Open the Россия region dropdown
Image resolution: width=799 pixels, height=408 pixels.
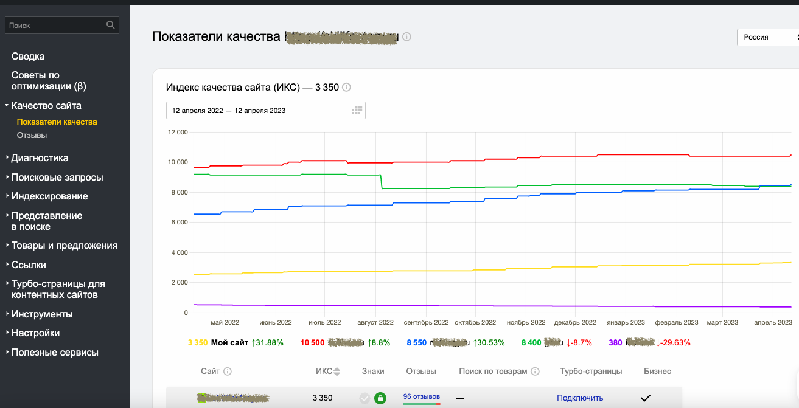tap(768, 37)
